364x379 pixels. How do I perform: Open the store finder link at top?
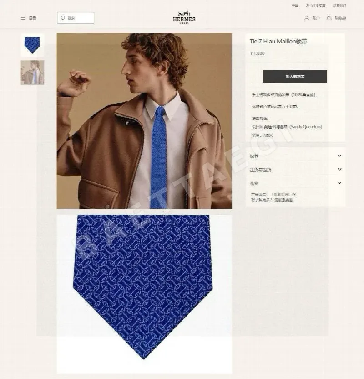point(316,5)
